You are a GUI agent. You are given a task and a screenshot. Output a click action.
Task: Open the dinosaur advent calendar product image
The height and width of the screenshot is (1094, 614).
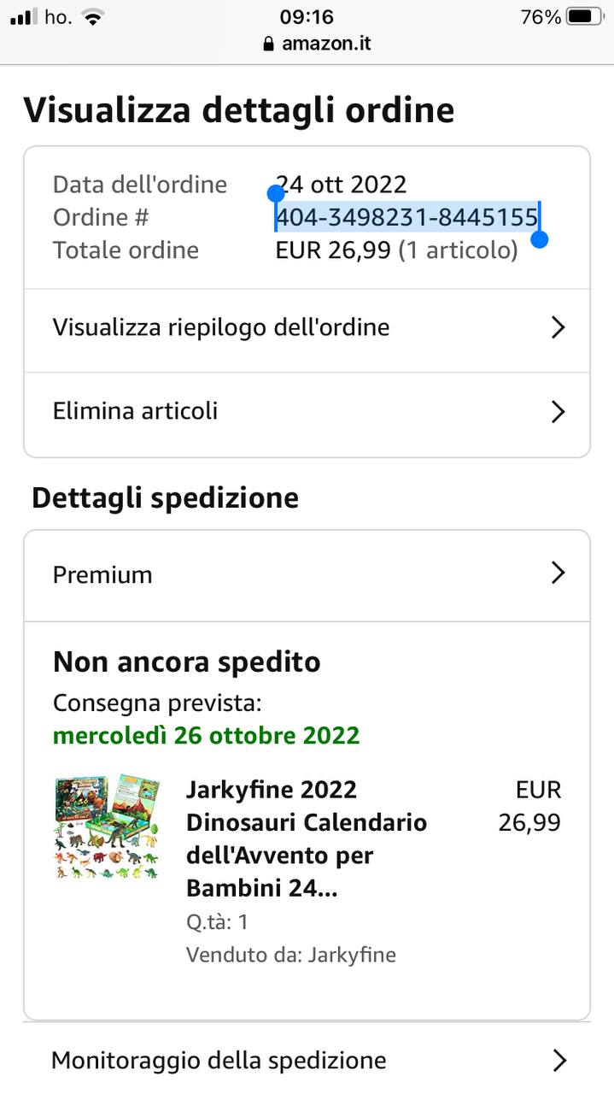[x=107, y=828]
